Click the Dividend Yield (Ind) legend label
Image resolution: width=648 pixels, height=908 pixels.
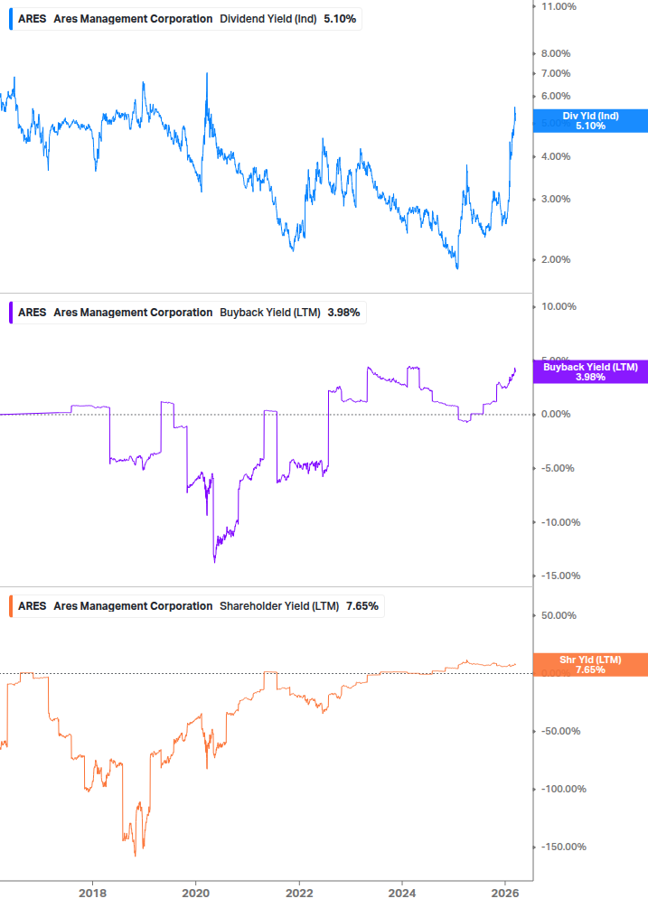[268, 19]
